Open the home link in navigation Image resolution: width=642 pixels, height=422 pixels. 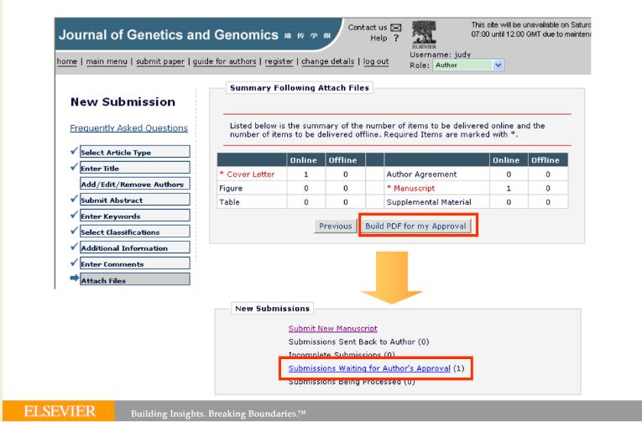coord(67,61)
